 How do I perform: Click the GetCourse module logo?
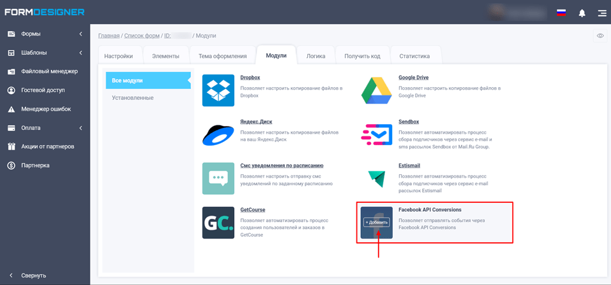[x=218, y=223]
